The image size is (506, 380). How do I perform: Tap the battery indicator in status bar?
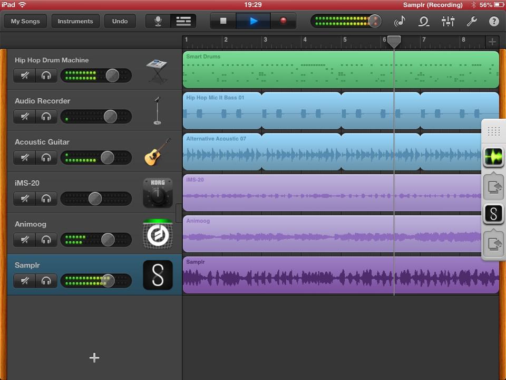click(x=499, y=5)
